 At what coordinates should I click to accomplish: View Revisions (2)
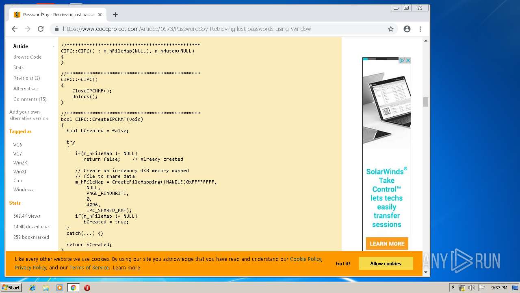[26, 78]
